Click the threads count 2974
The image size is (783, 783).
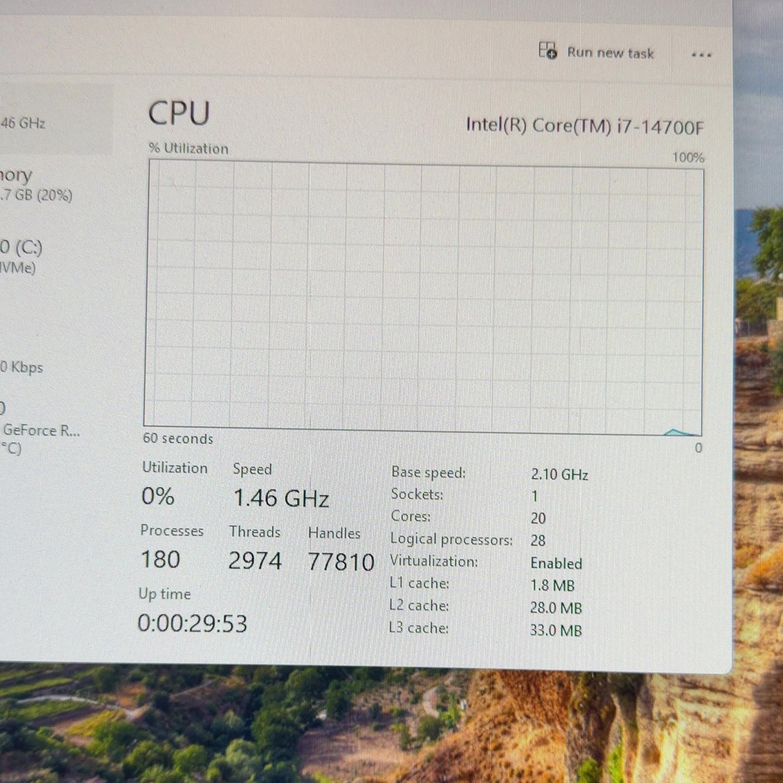pos(255,560)
